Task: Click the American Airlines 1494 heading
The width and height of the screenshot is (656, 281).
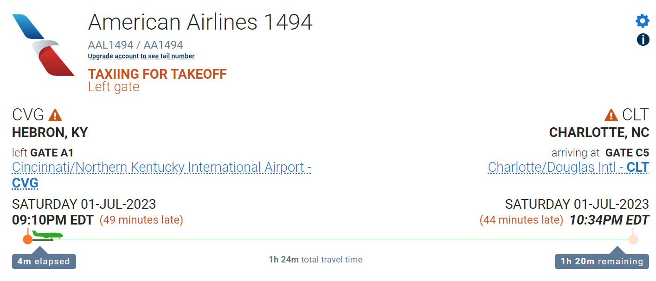Action: 200,22
